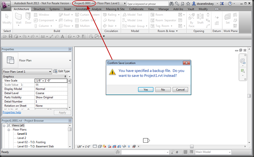Collapse the Views (all) tree node

[x=4, y=126]
